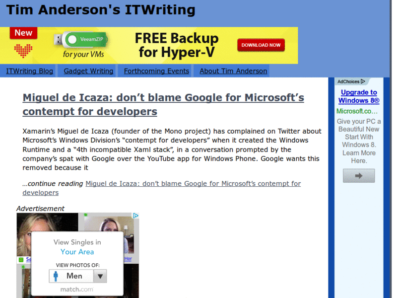Click the Tim Anderson's ITWriting site title
The height and width of the screenshot is (298, 397).
[x=101, y=10]
